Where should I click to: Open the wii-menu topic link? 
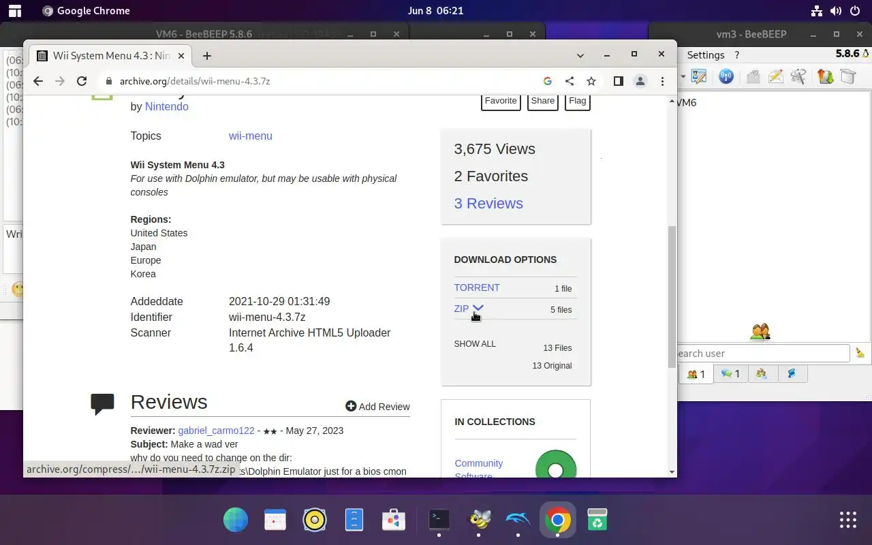pyautogui.click(x=251, y=136)
